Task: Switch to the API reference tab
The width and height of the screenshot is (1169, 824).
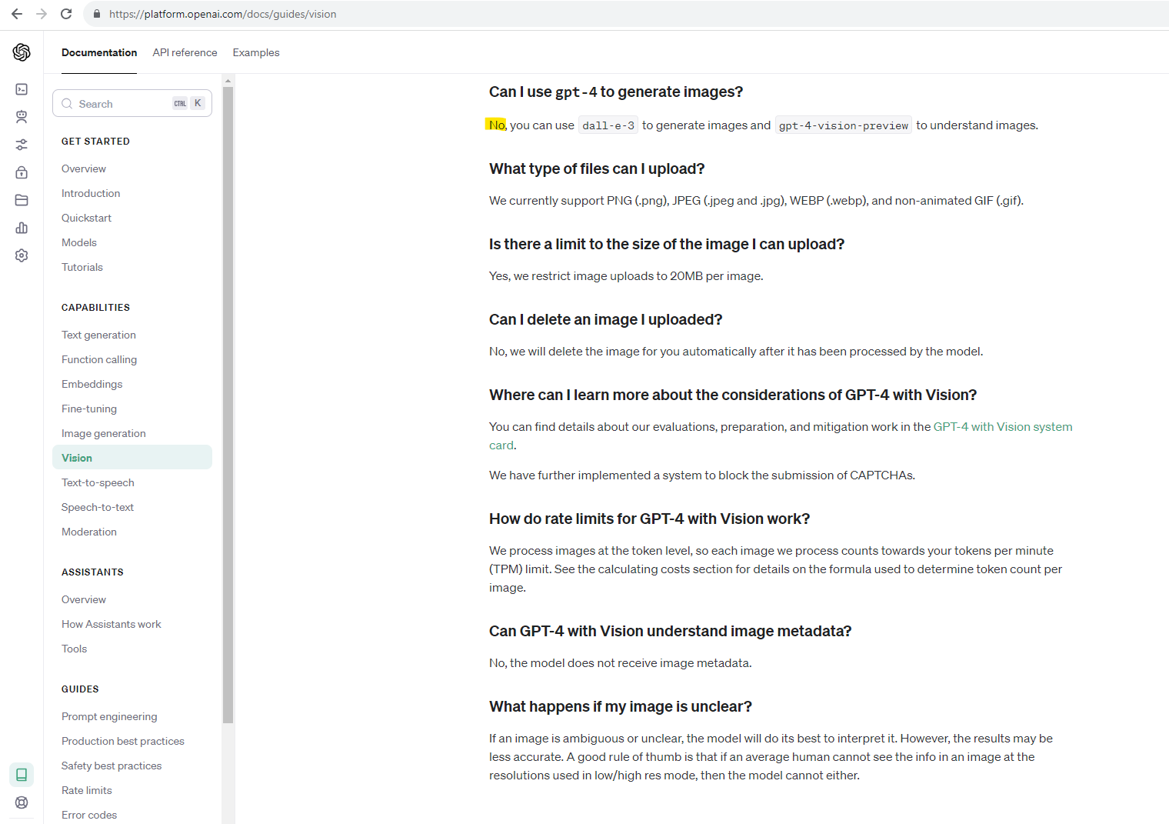Action: click(185, 52)
